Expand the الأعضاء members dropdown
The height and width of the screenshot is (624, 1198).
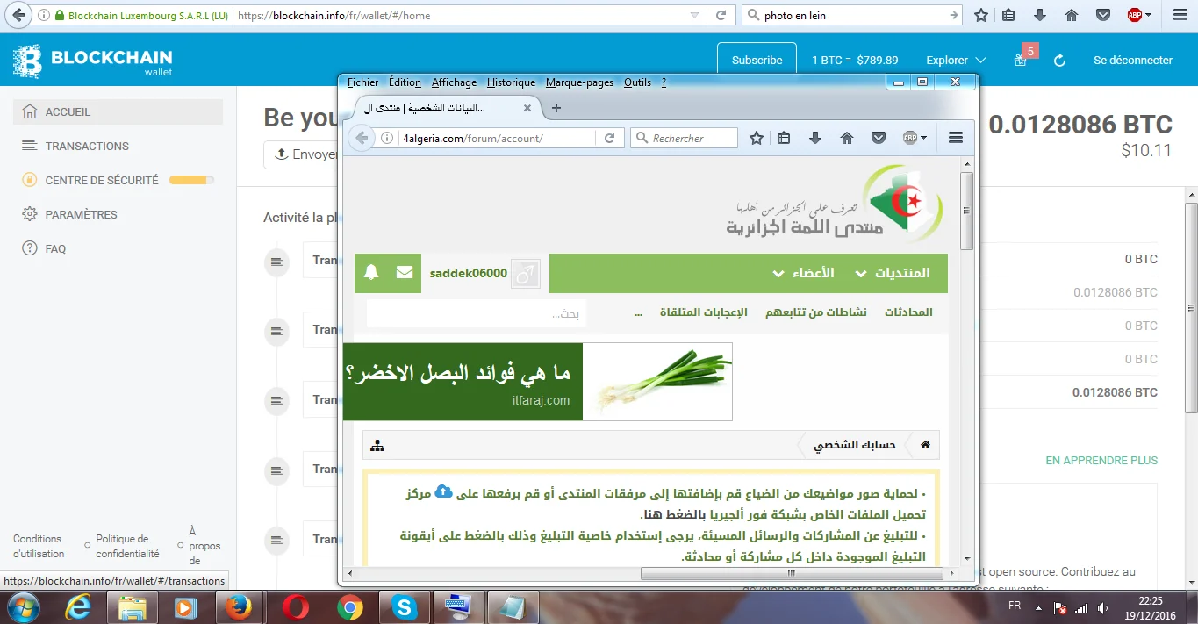pyautogui.click(x=803, y=273)
